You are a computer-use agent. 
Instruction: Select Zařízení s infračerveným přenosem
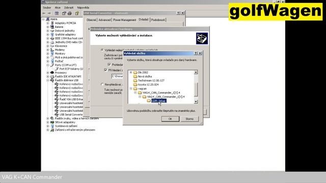point(75,130)
